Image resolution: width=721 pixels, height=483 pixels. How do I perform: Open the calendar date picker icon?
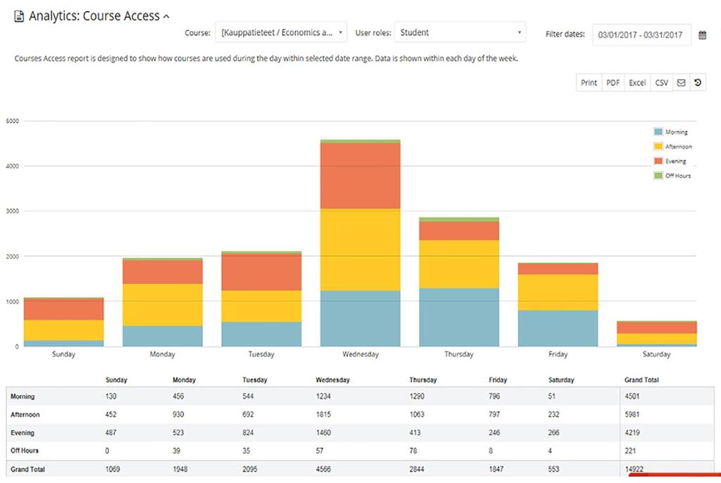(x=702, y=35)
